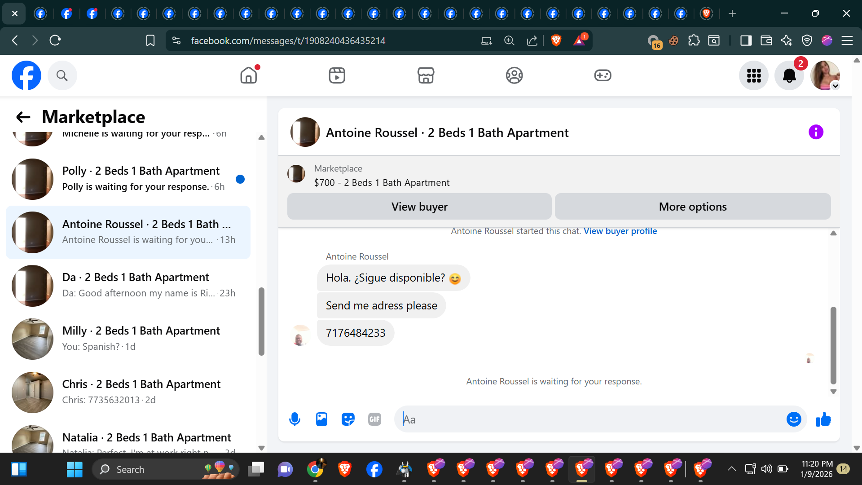Send a thumbs-up like
This screenshot has width=862, height=485.
pos(823,419)
